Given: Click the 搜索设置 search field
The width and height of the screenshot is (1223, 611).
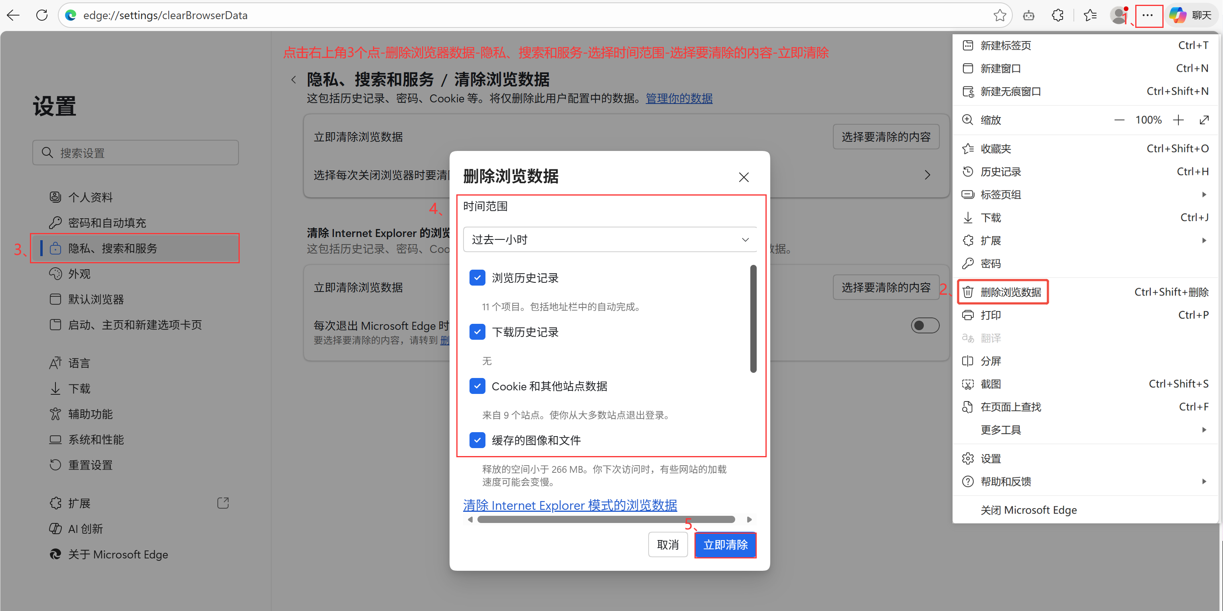Looking at the screenshot, I should pyautogui.click(x=136, y=153).
